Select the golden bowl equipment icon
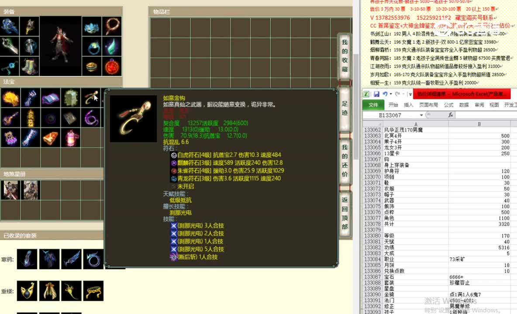Screen dimensions: 517x314 point(92,66)
